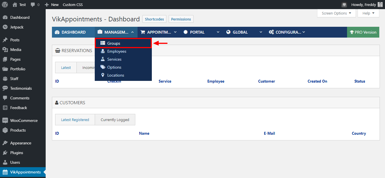Click the Products box icon
This screenshot has height=178, width=385.
tap(5, 130)
